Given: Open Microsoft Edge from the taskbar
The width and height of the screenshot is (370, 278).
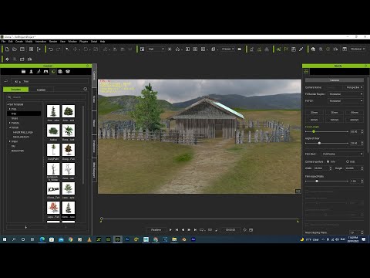Looking at the screenshot, I should [42, 239].
